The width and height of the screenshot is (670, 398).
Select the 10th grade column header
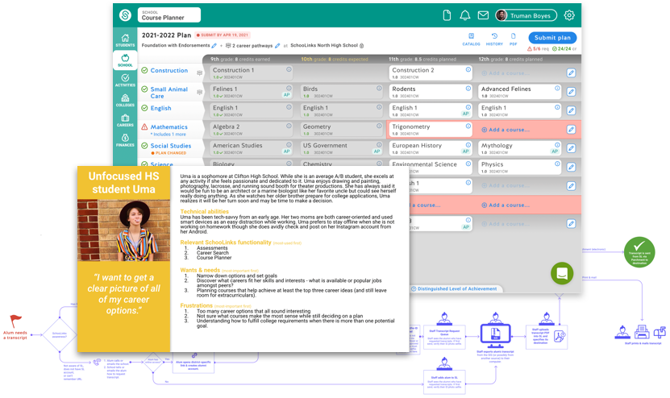[x=334, y=60]
